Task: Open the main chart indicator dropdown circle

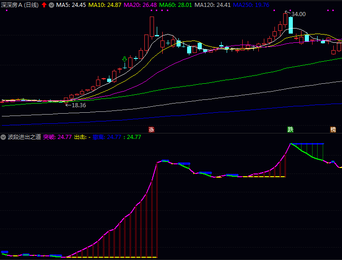Action: (x=51, y=5)
